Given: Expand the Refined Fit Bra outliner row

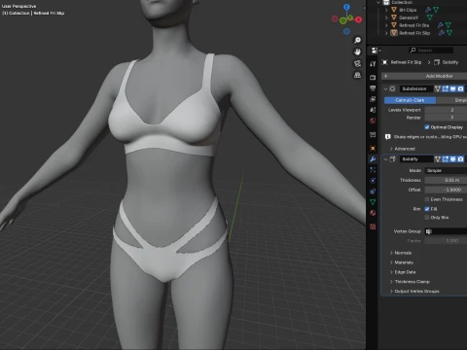Looking at the screenshot, I should tap(386, 25).
